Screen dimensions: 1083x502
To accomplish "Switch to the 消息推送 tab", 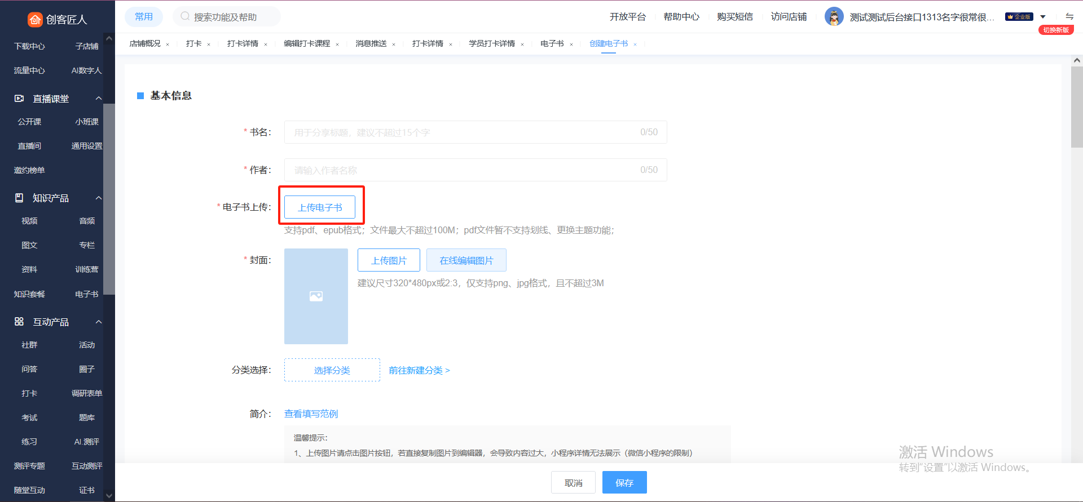I will (371, 44).
